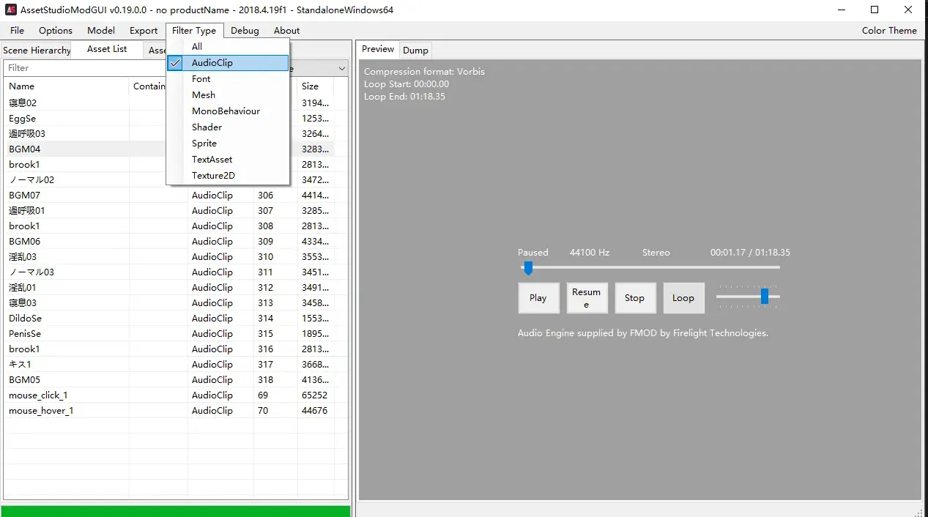Click the AssetStudio app icon in title bar

(x=10, y=10)
